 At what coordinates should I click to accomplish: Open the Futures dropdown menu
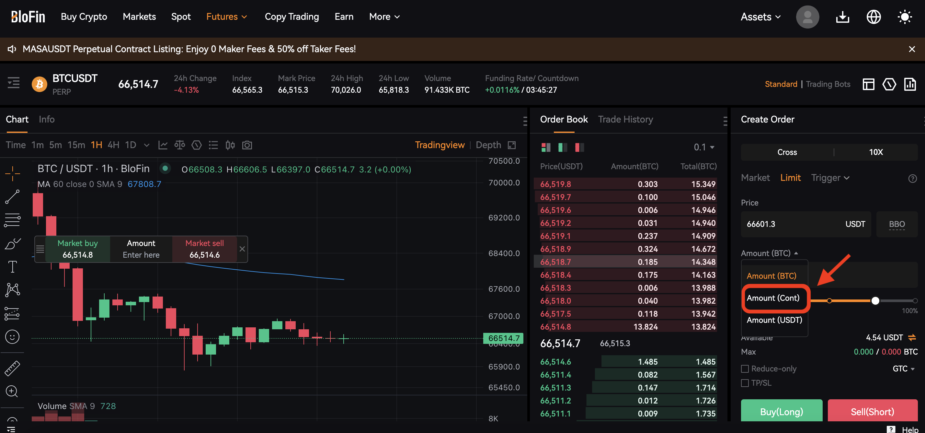pyautogui.click(x=227, y=17)
